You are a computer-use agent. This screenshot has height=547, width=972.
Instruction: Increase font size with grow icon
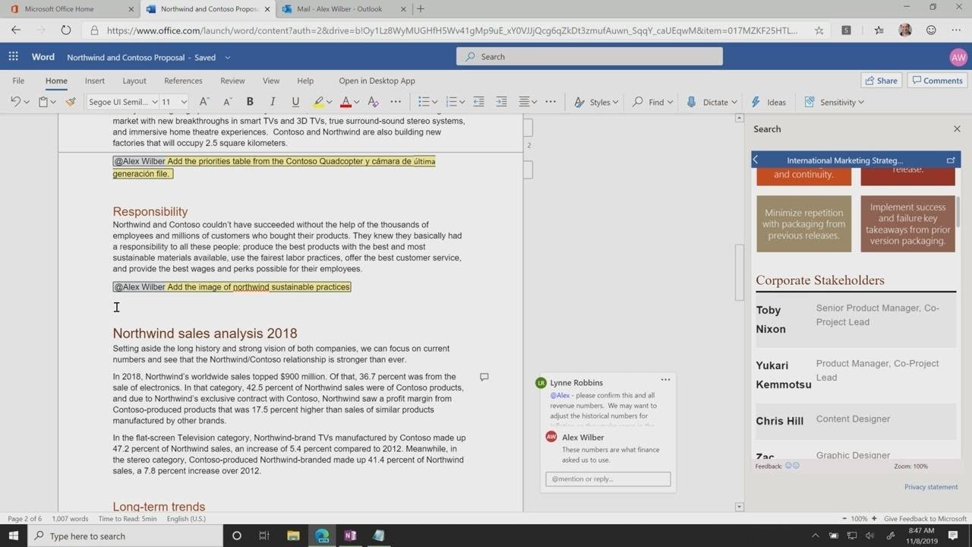pyautogui.click(x=204, y=102)
